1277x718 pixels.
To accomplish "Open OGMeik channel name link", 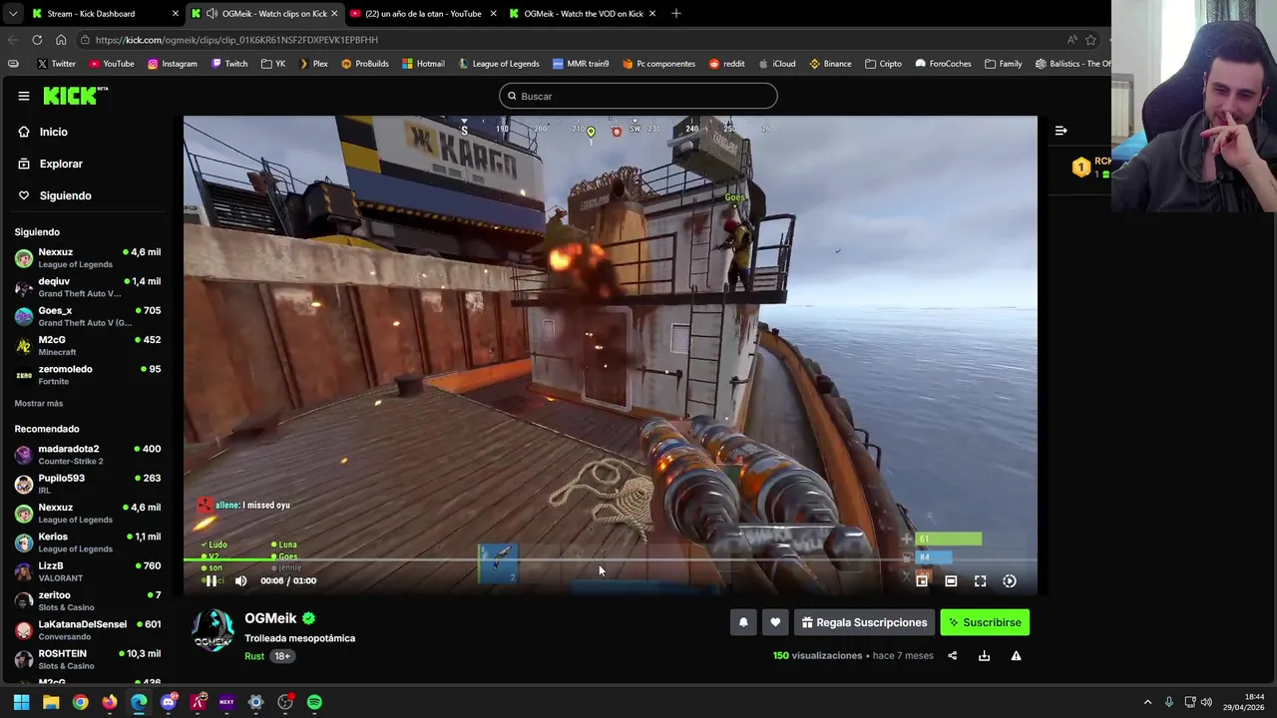I will coord(270,618).
